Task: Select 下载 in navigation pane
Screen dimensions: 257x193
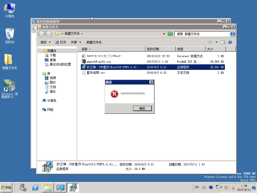Action: [53, 55]
